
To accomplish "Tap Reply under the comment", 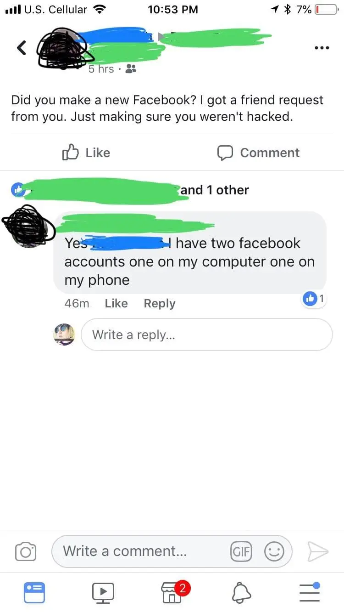I will tap(160, 303).
